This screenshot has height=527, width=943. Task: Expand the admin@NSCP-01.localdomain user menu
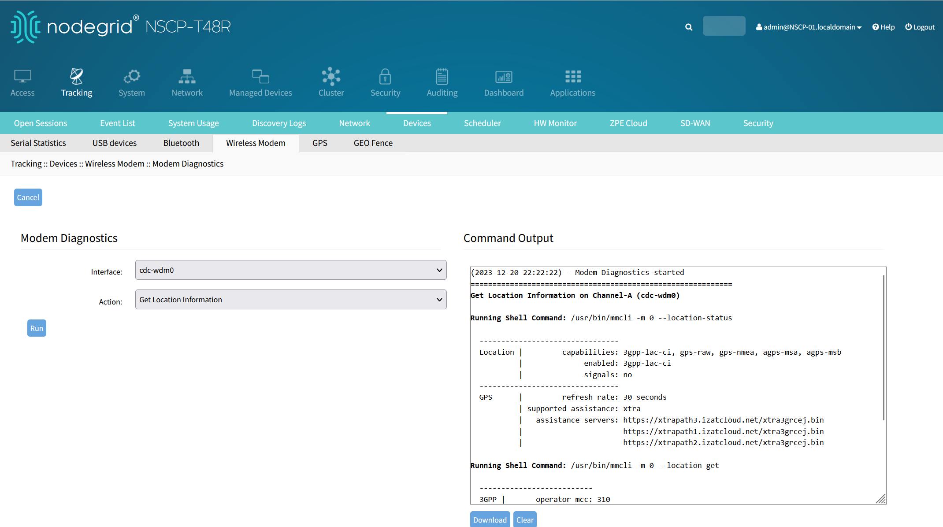[809, 27]
